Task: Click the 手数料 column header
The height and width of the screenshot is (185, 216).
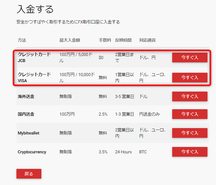Action: [x=105, y=40]
